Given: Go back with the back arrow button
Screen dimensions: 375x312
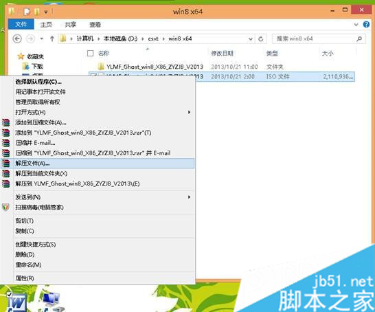Looking at the screenshot, I should [x=17, y=38].
